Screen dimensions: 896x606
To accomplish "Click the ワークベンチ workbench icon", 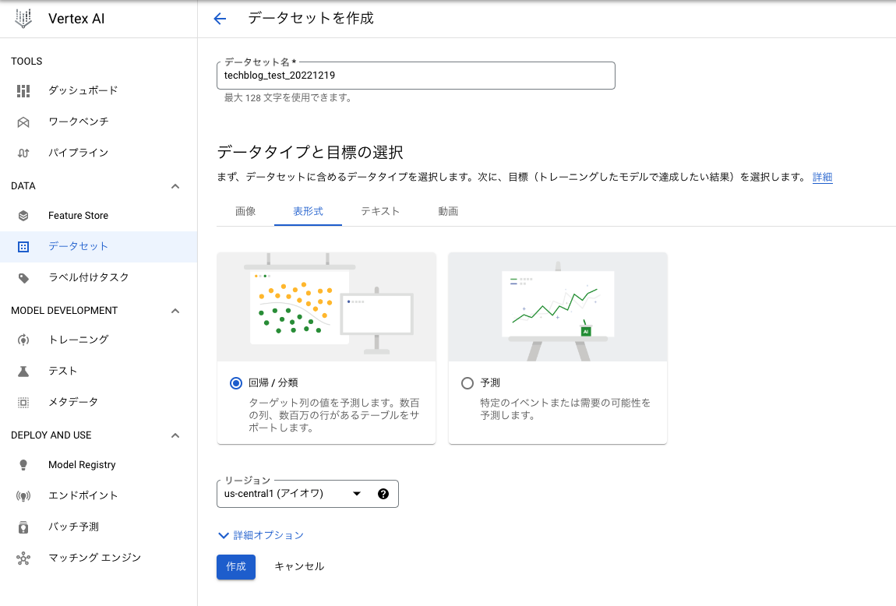I will tap(23, 122).
